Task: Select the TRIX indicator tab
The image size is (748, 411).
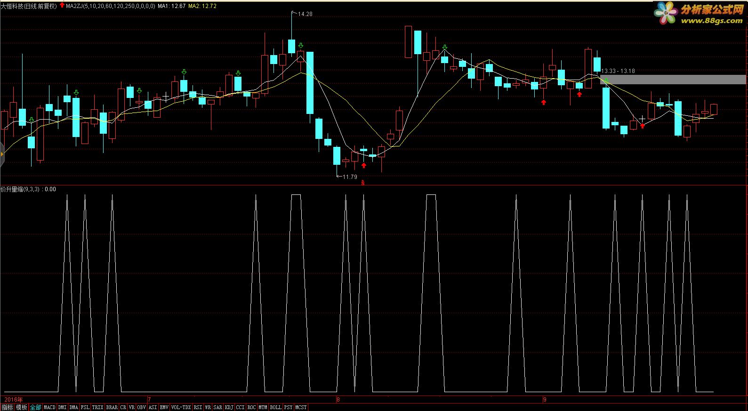Action: coord(98,407)
